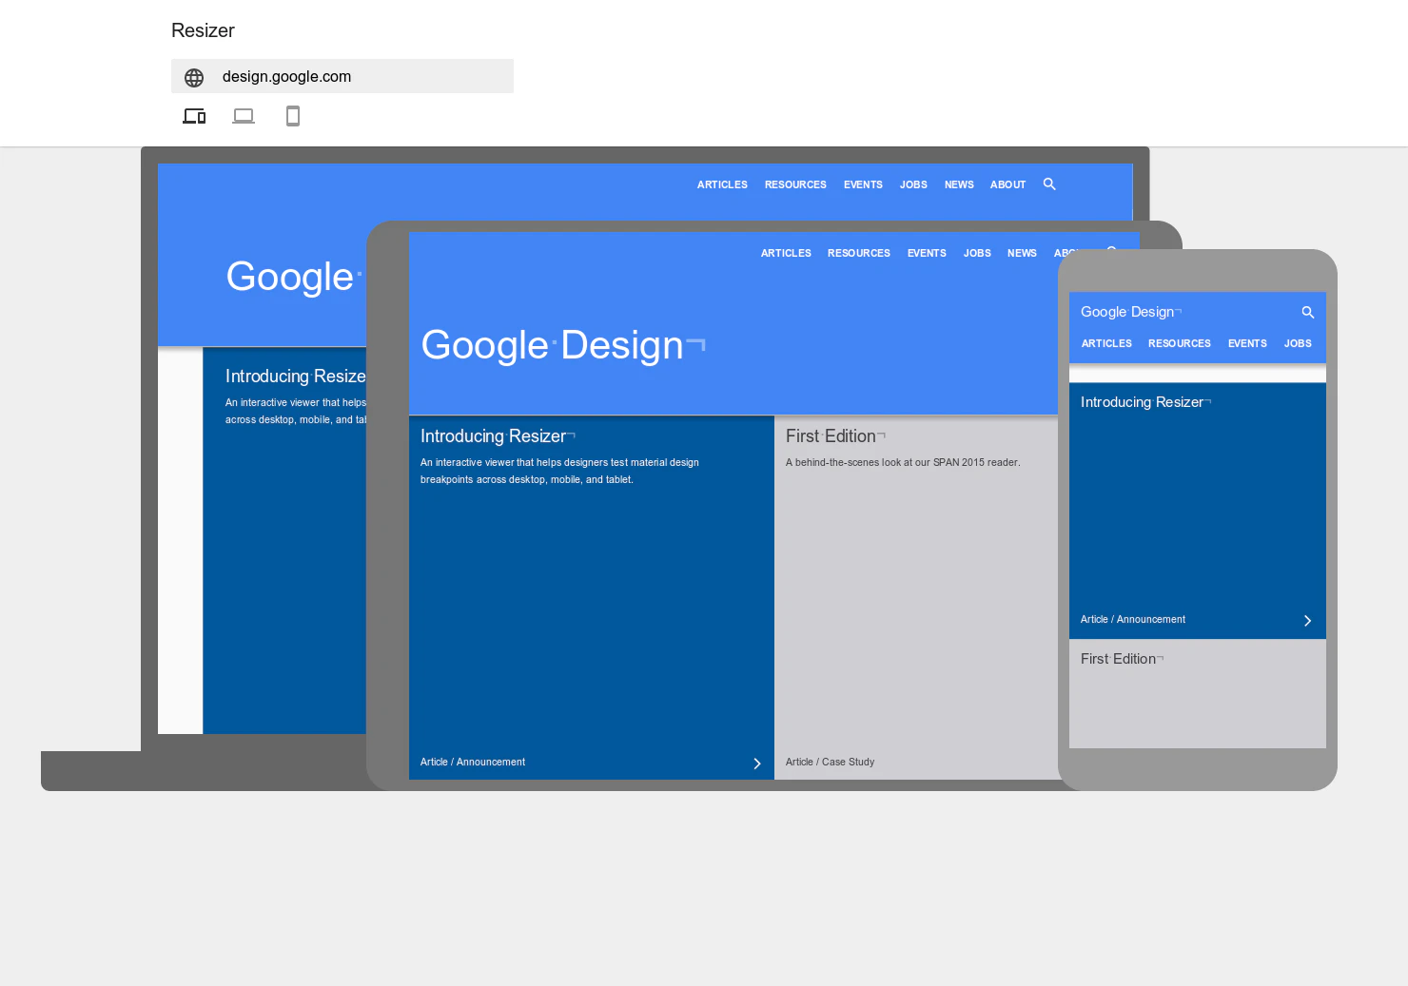The height and width of the screenshot is (986, 1408).
Task: Click the SPAN 2015 reader description text
Action: click(x=903, y=463)
